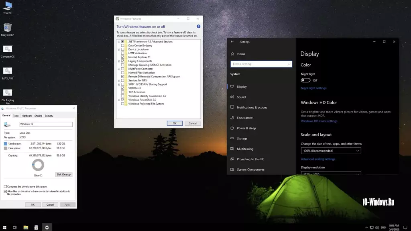Click the help icon in Windows Features
Screen dimensions: 411x231
[x=198, y=26]
